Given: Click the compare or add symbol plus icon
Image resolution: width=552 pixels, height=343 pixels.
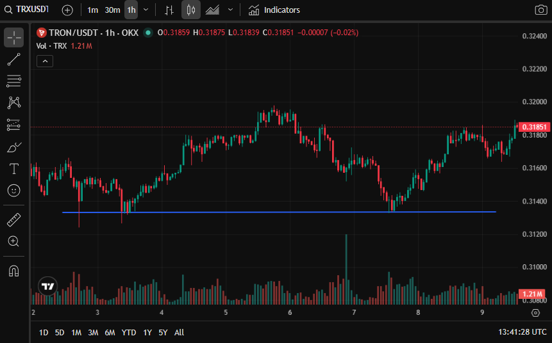Looking at the screenshot, I should 67,10.
